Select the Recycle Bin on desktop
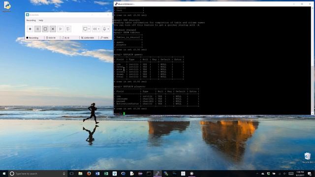Image resolution: width=315 pixels, height=177 pixels. tap(307, 158)
